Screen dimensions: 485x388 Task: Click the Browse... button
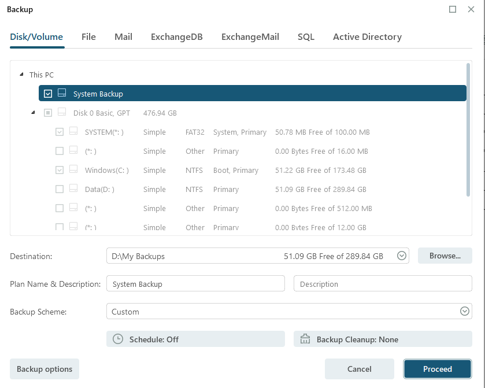(445, 256)
